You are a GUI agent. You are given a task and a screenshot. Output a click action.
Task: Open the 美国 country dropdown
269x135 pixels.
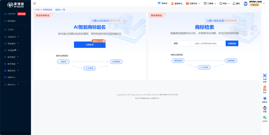[182, 43]
